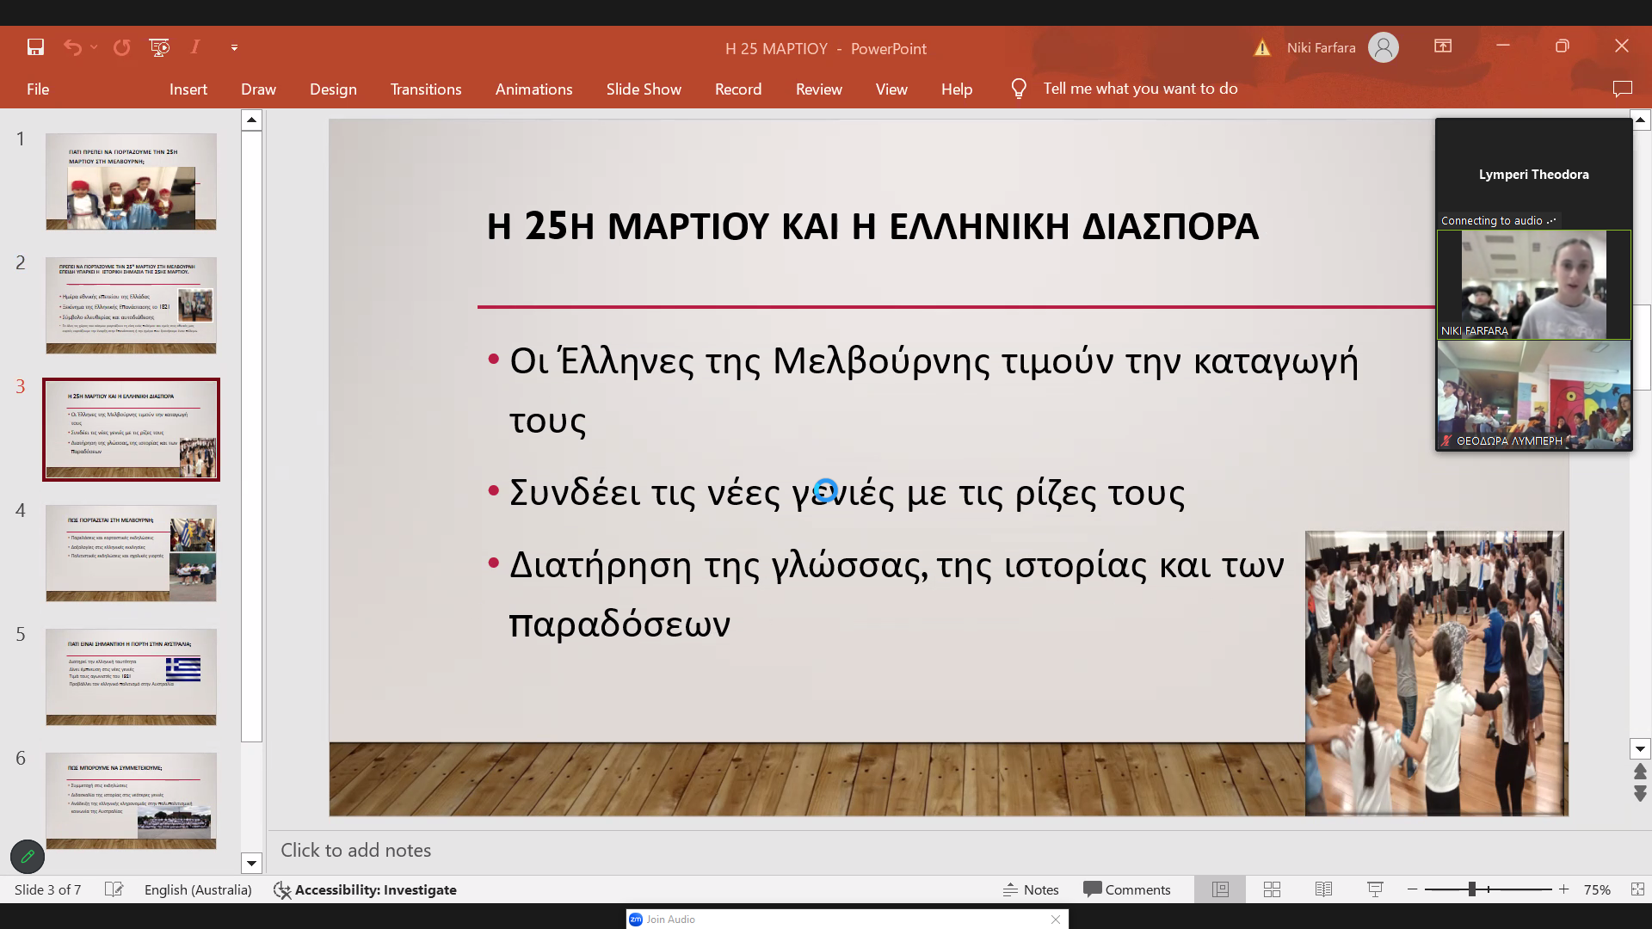Click the Undo arrow icon

(x=72, y=47)
